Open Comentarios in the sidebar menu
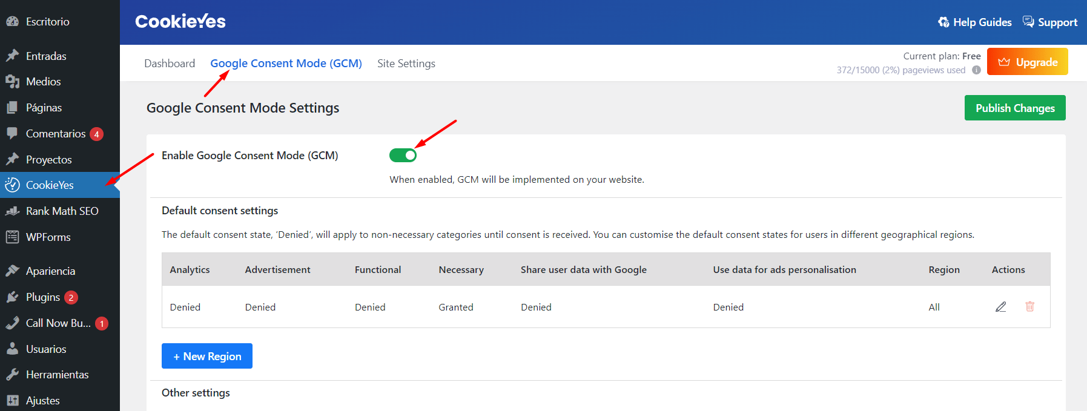1087x411 pixels. 60,133
